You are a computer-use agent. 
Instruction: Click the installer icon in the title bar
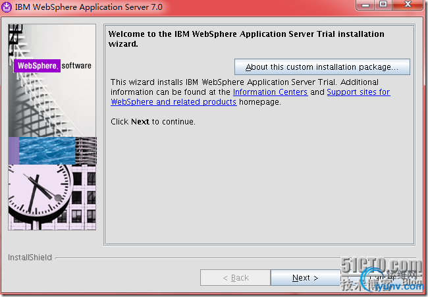pyautogui.click(x=7, y=7)
